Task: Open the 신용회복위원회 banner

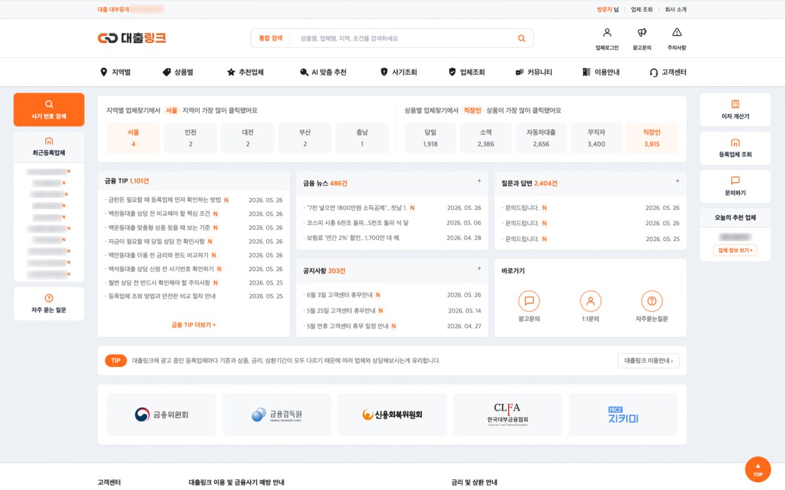Action: coord(392,415)
